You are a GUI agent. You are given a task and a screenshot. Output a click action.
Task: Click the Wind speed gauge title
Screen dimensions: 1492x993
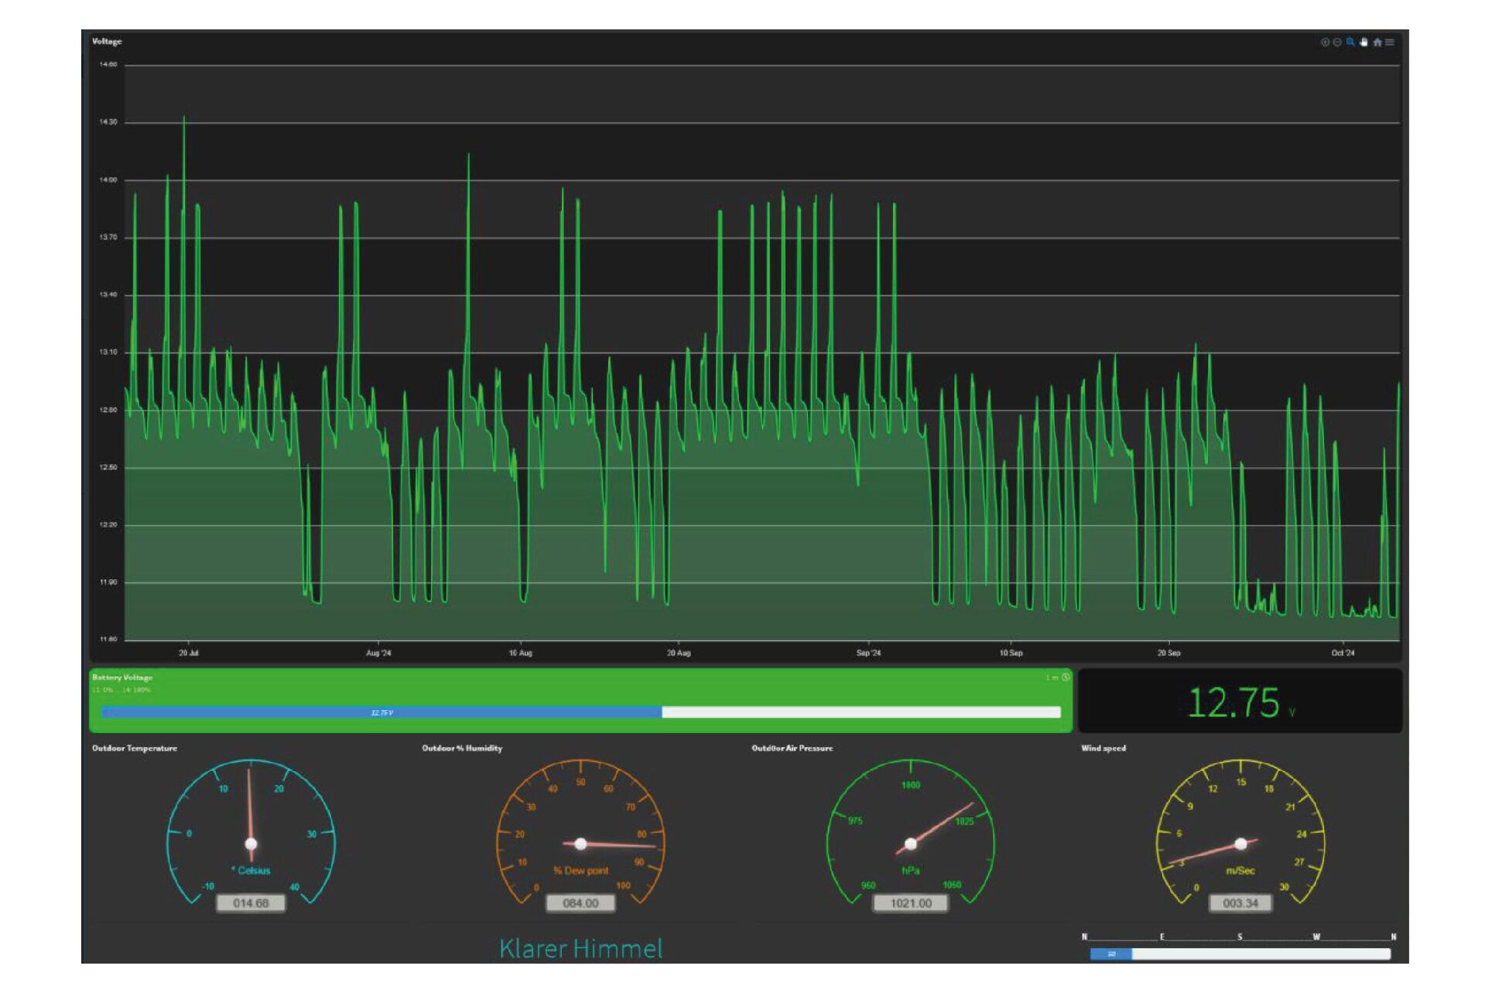[x=1104, y=748]
